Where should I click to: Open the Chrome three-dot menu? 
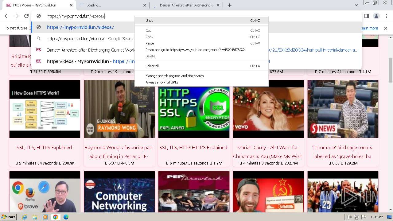[x=386, y=16]
